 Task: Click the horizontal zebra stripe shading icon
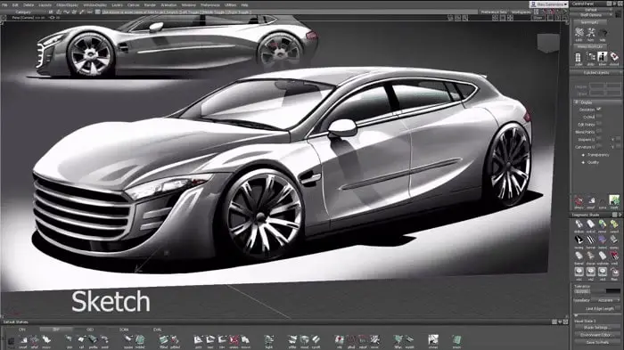coord(590,240)
